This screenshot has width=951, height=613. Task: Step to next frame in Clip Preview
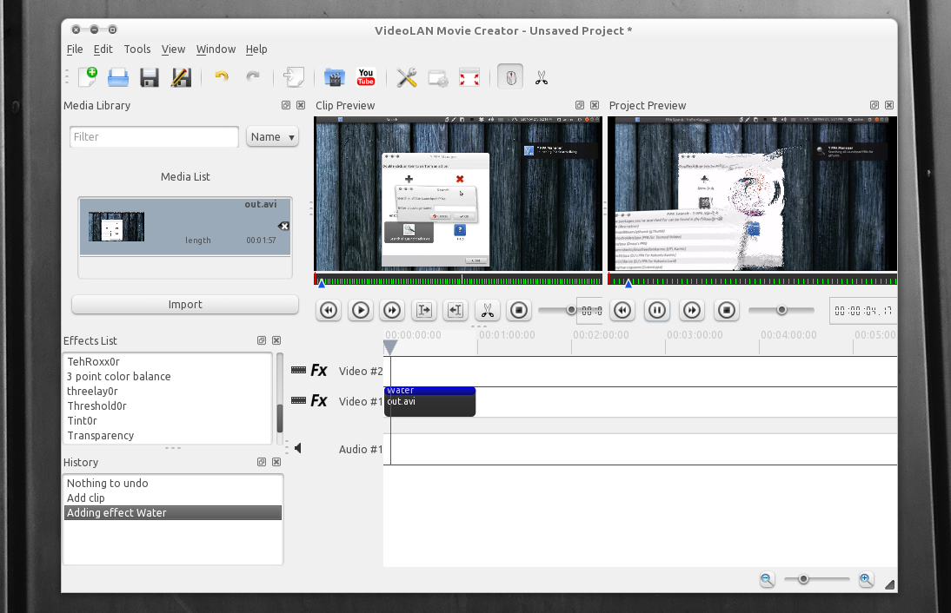[x=392, y=311]
